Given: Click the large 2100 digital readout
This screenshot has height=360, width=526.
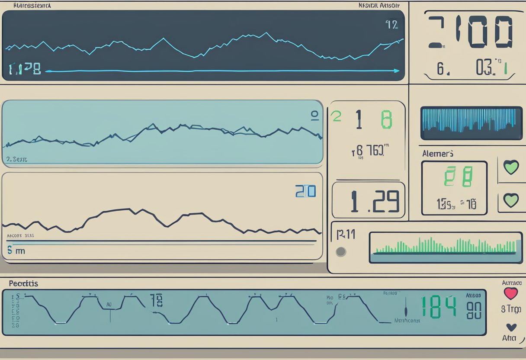Looking at the screenshot, I should [x=470, y=32].
